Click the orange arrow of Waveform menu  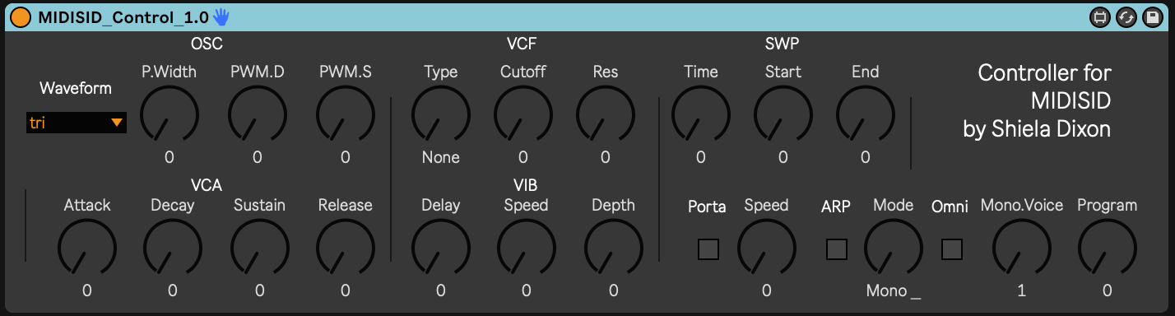pyautogui.click(x=117, y=123)
